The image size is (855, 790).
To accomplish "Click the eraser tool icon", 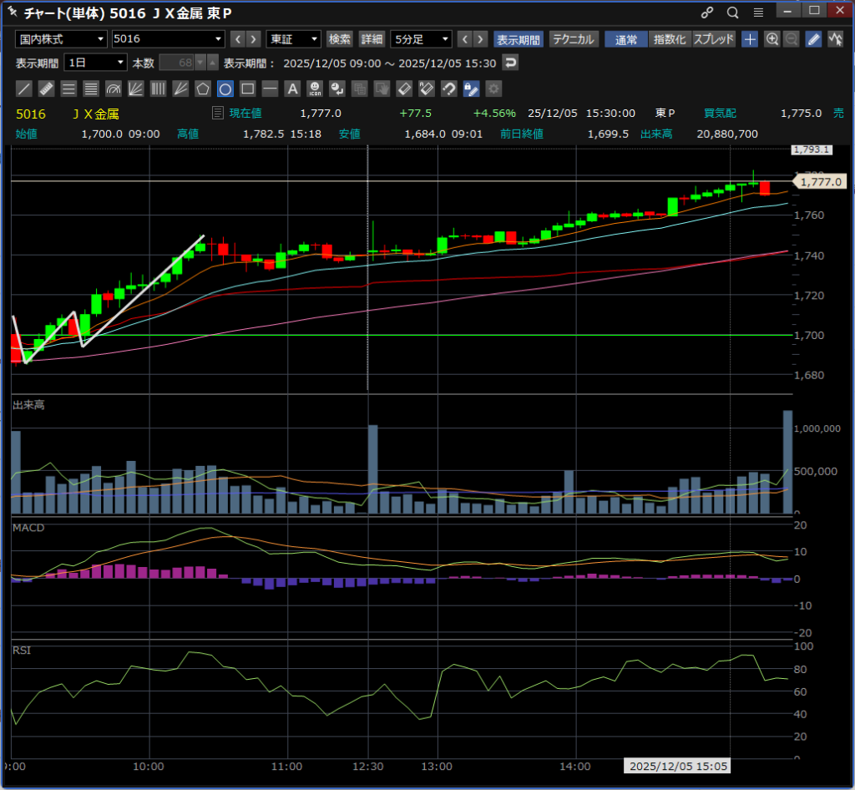I will (404, 89).
